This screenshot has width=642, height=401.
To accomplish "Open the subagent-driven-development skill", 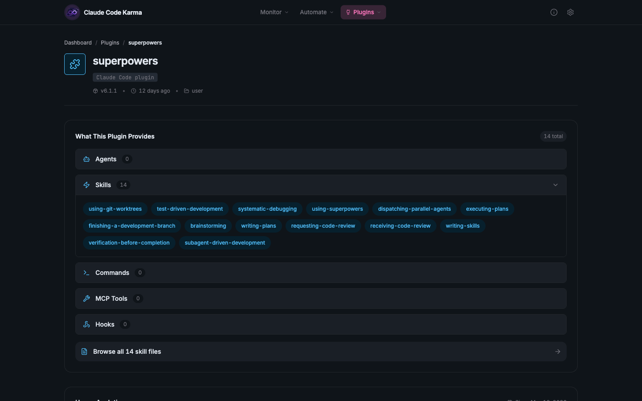I will (225, 243).
